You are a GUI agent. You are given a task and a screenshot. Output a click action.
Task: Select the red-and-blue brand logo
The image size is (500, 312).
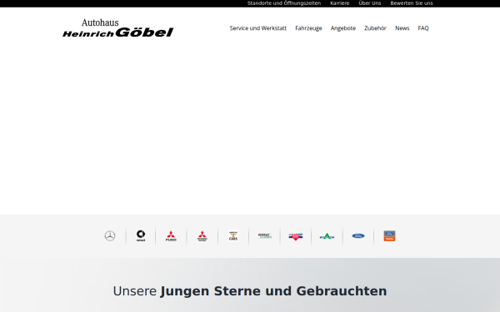coord(296,236)
